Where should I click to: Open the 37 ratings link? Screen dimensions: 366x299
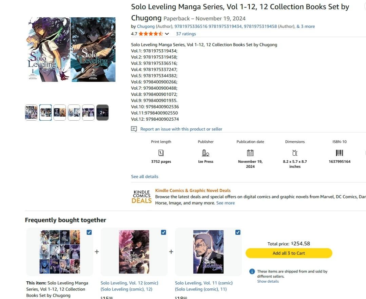[186, 34]
